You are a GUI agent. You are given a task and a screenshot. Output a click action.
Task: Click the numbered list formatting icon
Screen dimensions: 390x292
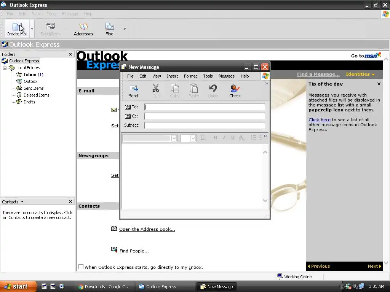tap(253, 138)
